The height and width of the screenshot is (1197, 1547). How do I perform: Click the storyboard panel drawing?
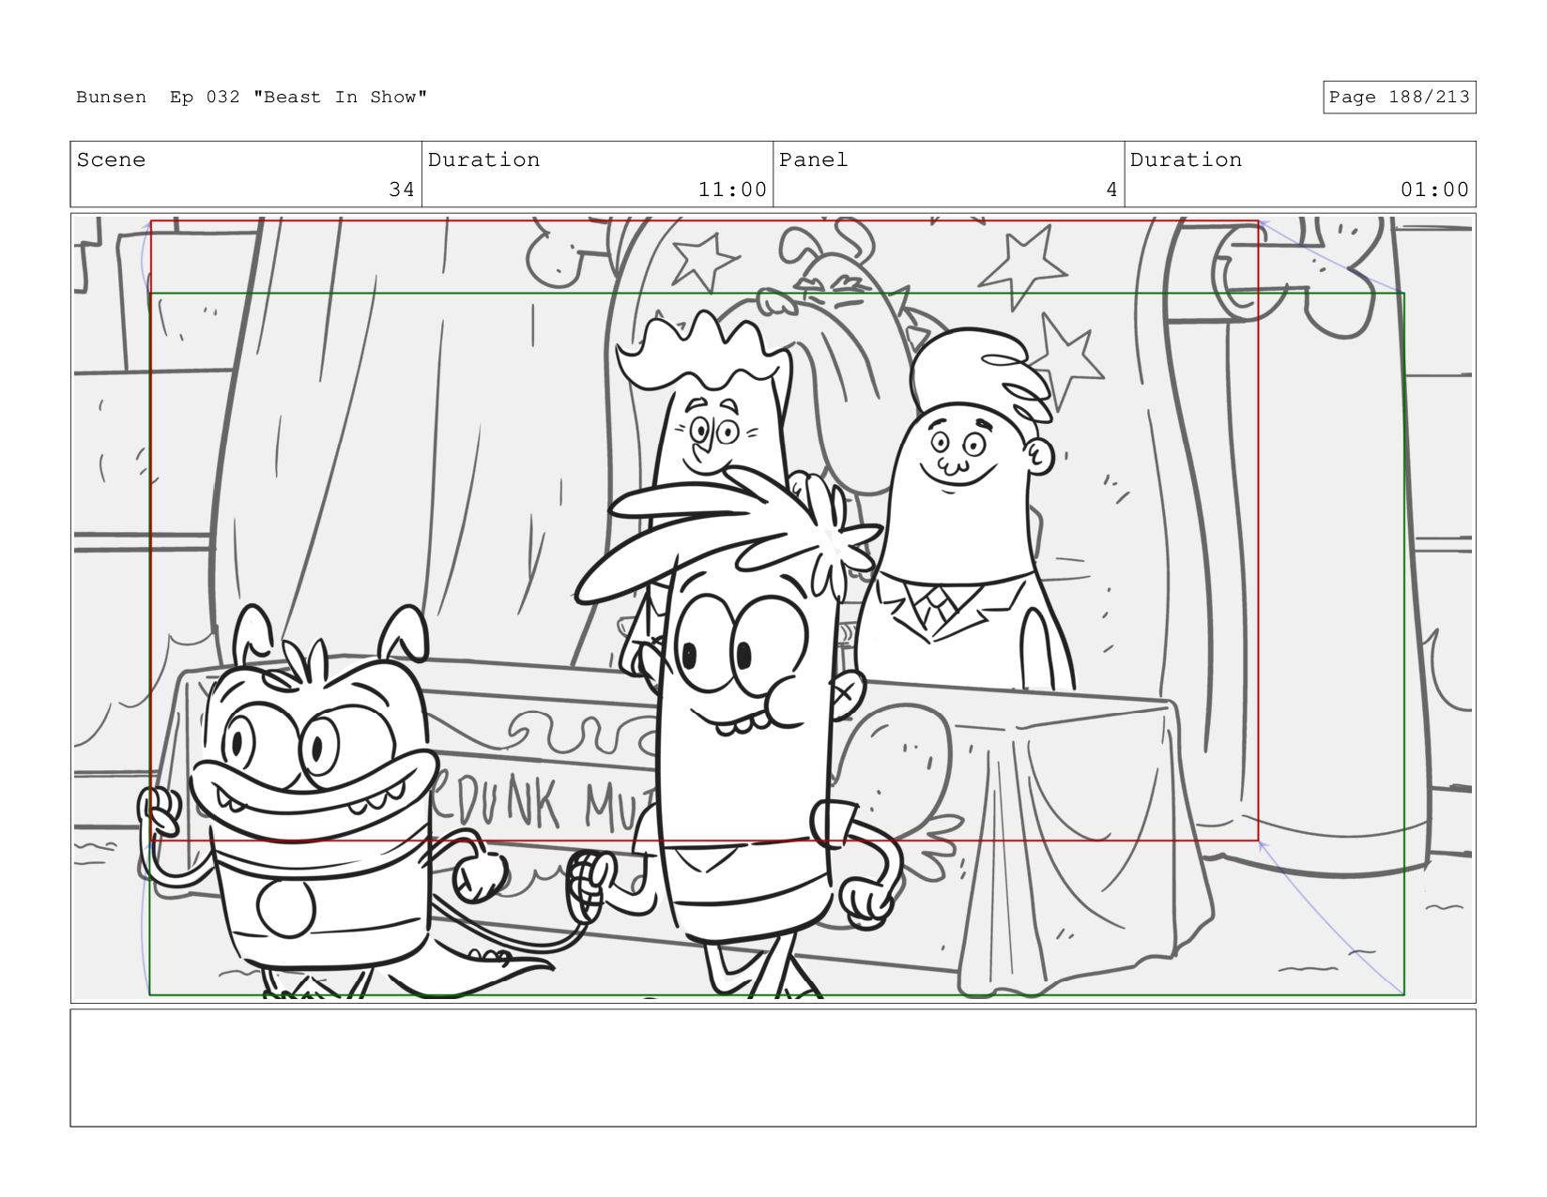[x=773, y=608]
